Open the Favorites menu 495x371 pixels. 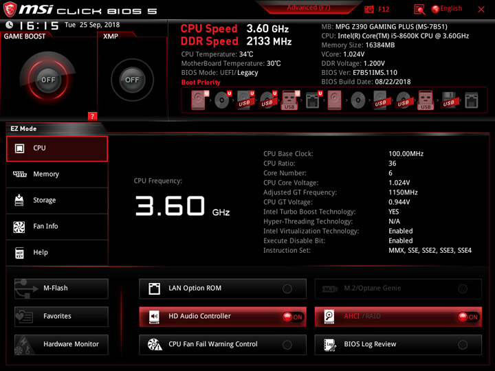click(61, 317)
